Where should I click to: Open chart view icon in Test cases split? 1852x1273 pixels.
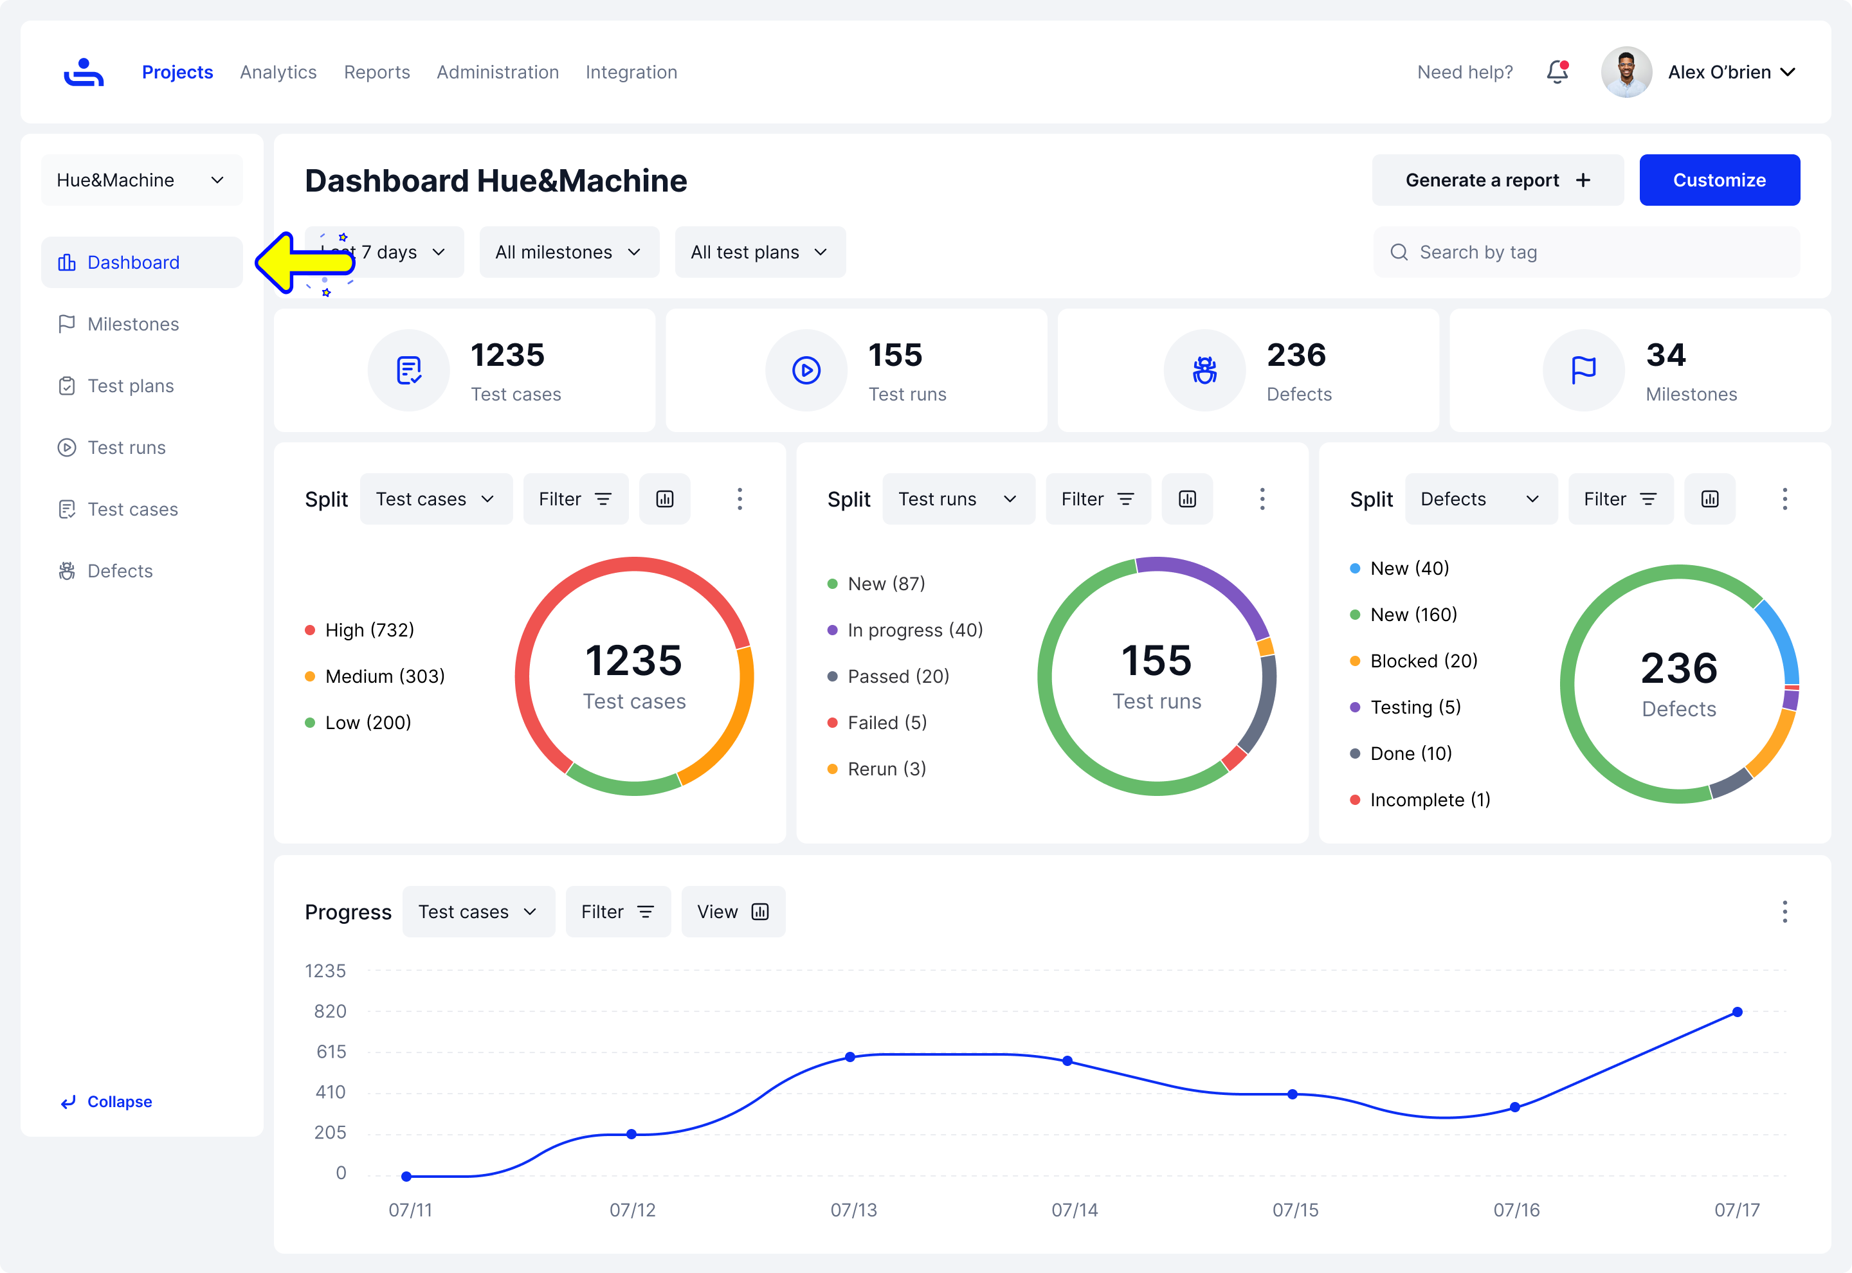pyautogui.click(x=664, y=500)
